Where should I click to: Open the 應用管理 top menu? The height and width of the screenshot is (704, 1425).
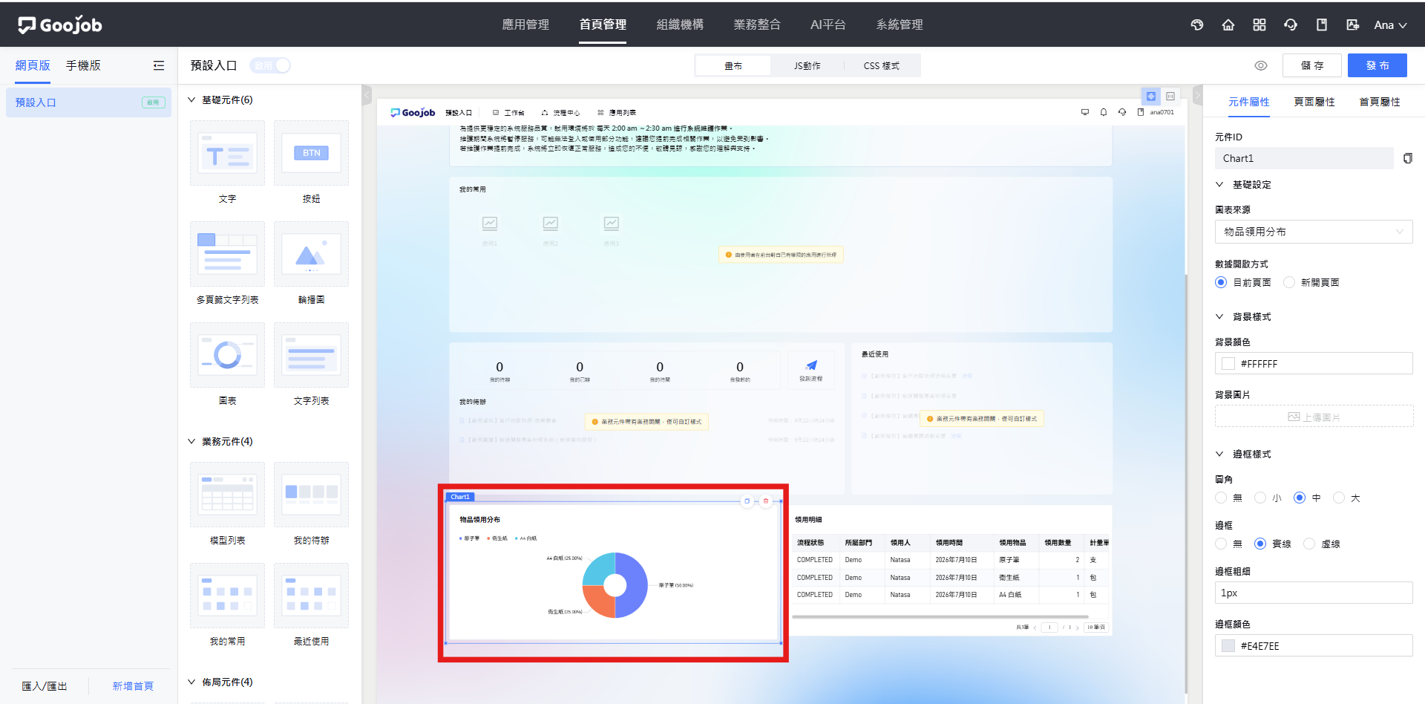coord(525,25)
